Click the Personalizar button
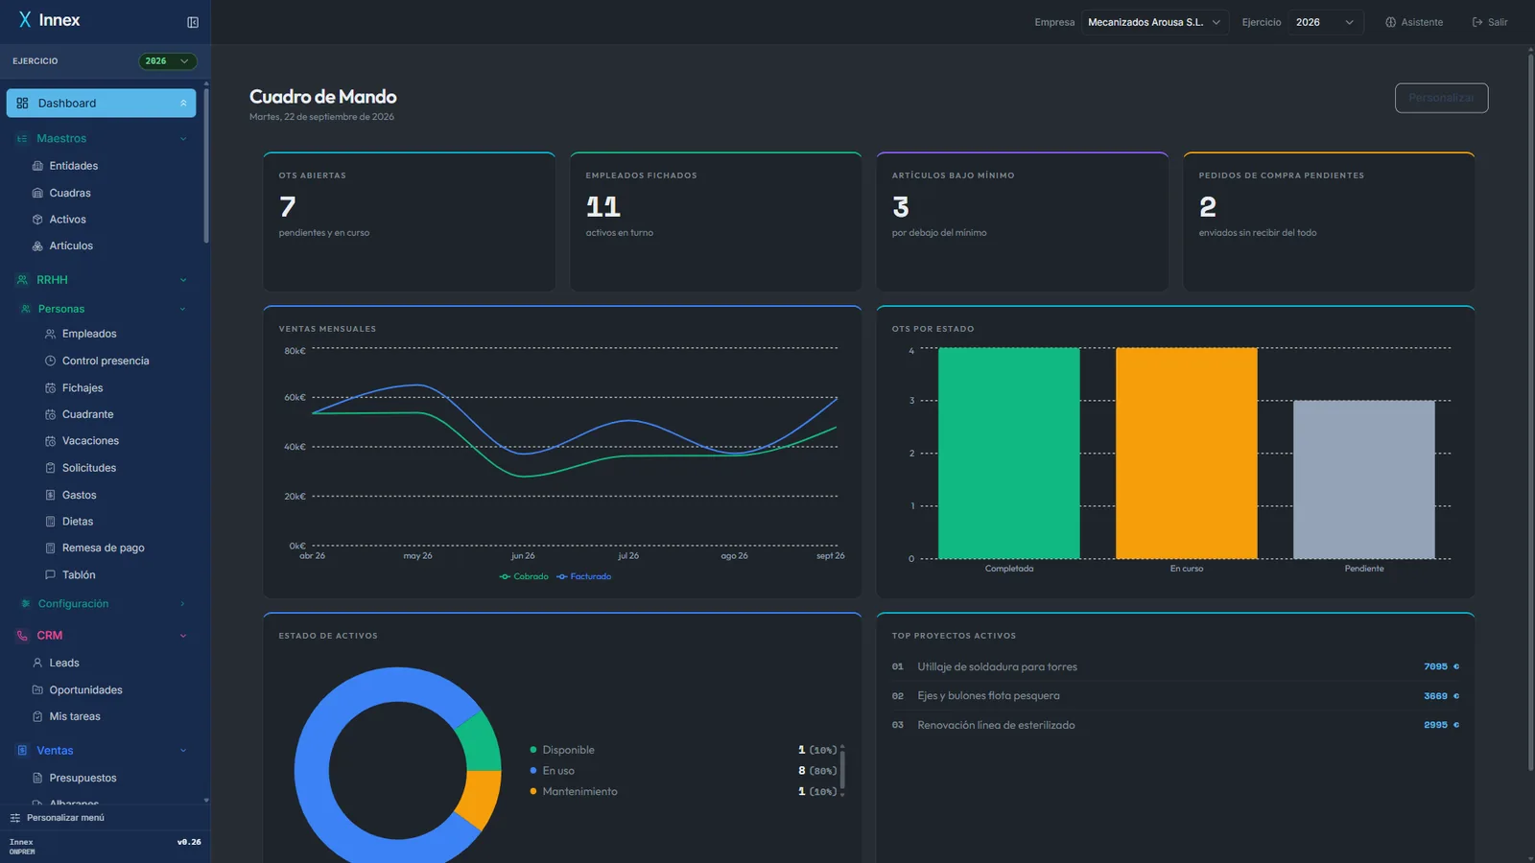The width and height of the screenshot is (1535, 863). tap(1441, 98)
